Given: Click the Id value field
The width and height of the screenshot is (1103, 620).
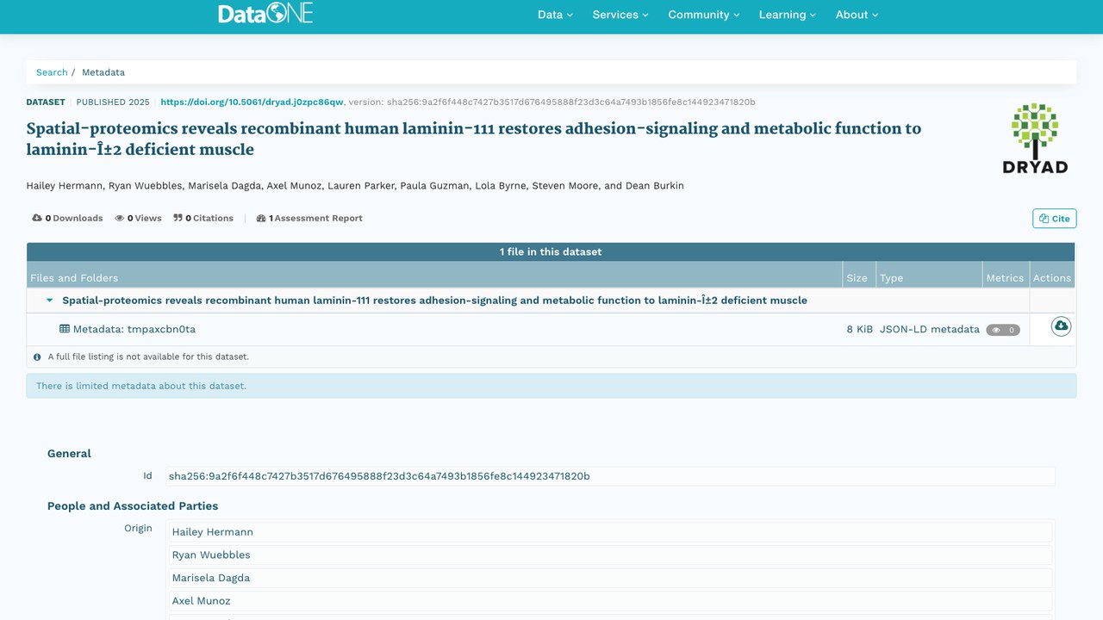Looking at the screenshot, I should 610,476.
